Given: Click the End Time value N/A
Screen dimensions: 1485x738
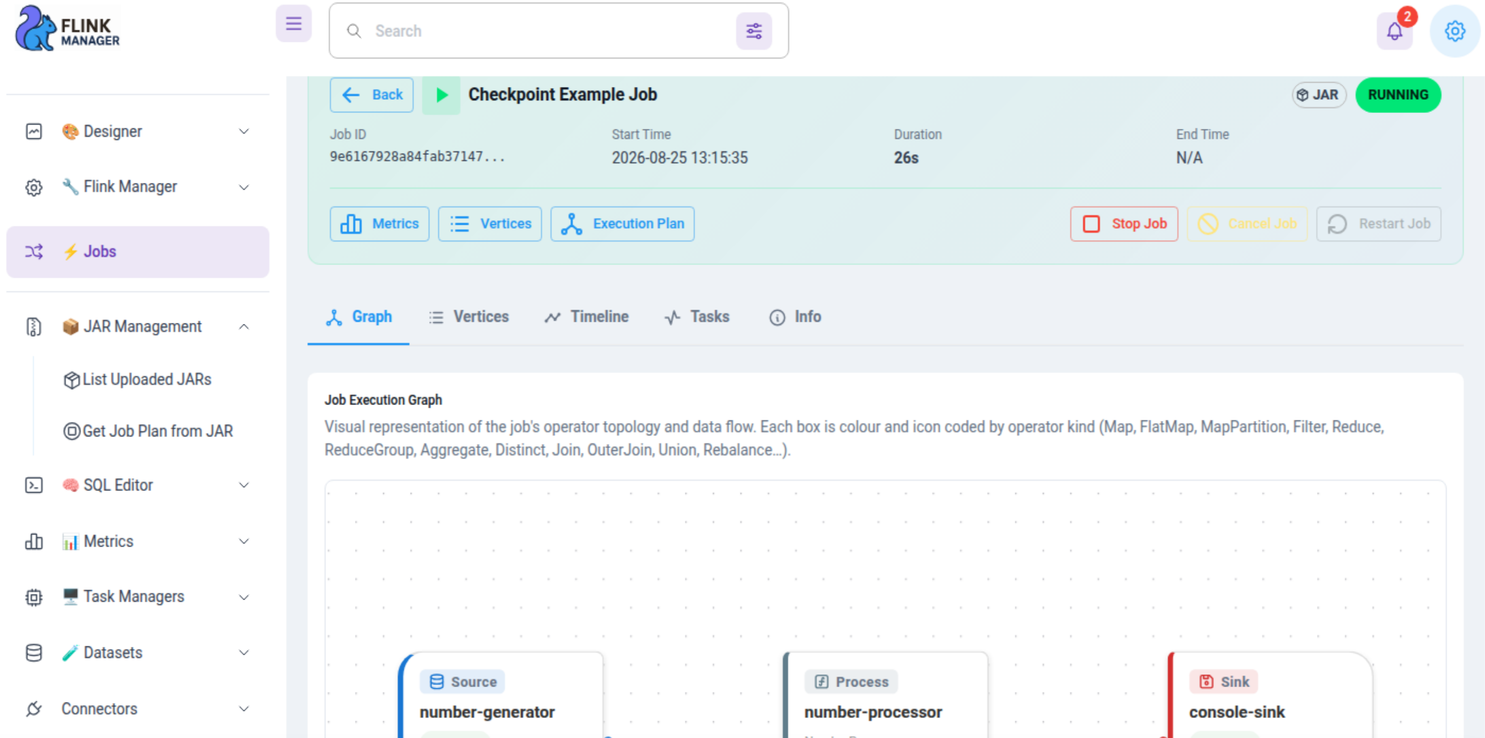Looking at the screenshot, I should click(x=1189, y=158).
